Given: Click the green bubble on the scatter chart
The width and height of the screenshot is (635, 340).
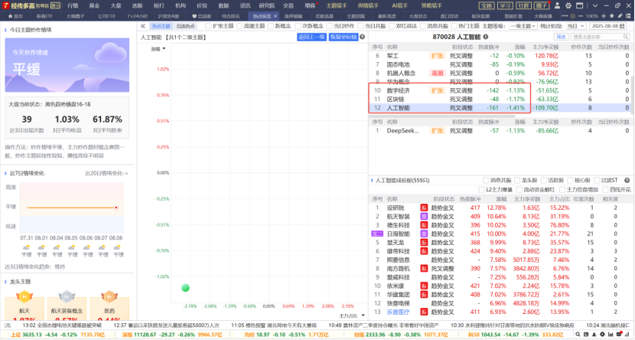Looking at the screenshot, I should click(x=184, y=288).
